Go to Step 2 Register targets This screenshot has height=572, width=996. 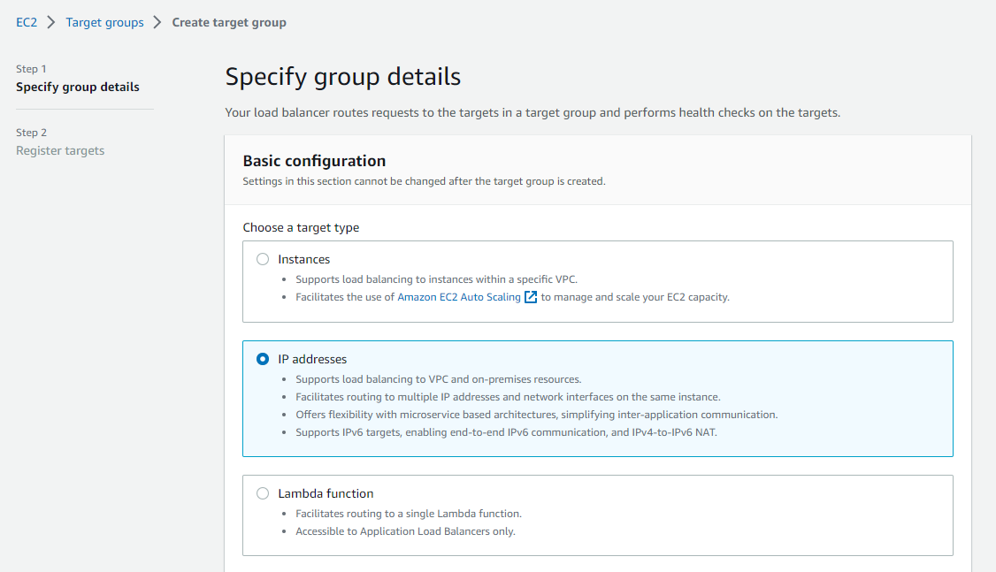60,150
